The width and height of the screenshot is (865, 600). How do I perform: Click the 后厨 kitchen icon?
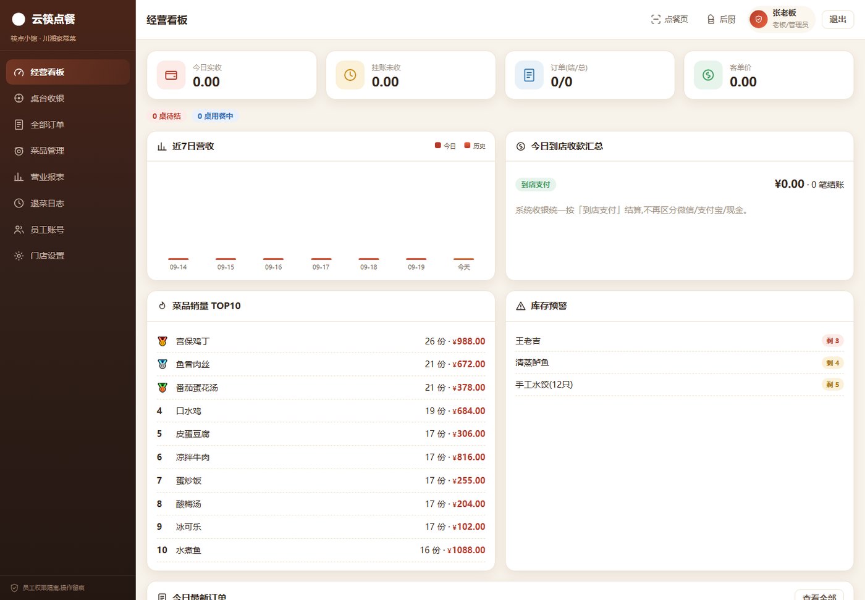coord(711,19)
